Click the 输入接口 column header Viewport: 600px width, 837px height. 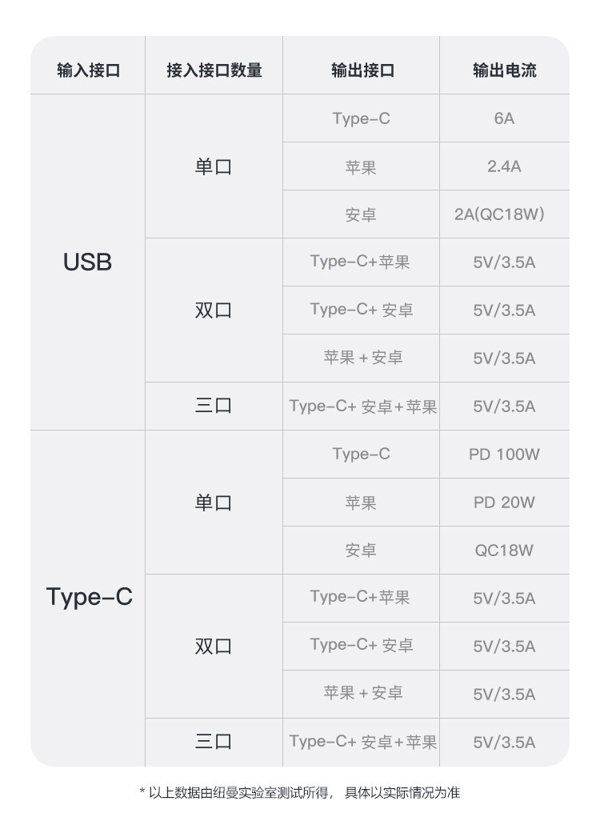(89, 70)
